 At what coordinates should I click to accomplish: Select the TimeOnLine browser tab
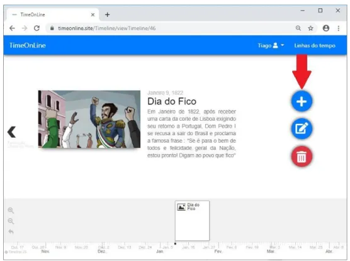[x=52, y=14]
